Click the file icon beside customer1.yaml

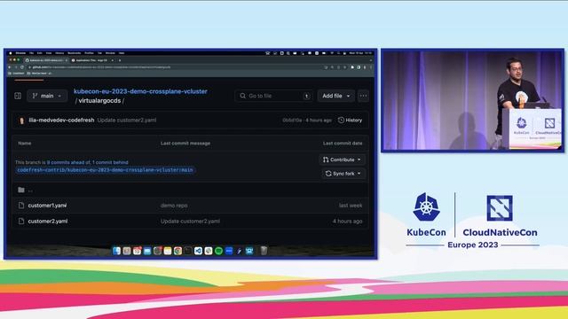point(21,206)
